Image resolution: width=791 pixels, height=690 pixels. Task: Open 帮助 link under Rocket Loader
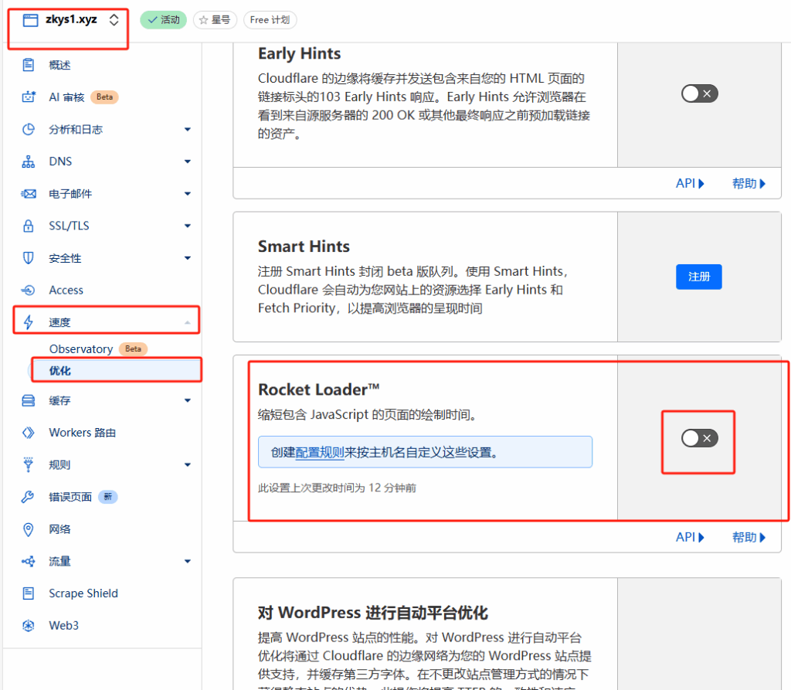[749, 537]
